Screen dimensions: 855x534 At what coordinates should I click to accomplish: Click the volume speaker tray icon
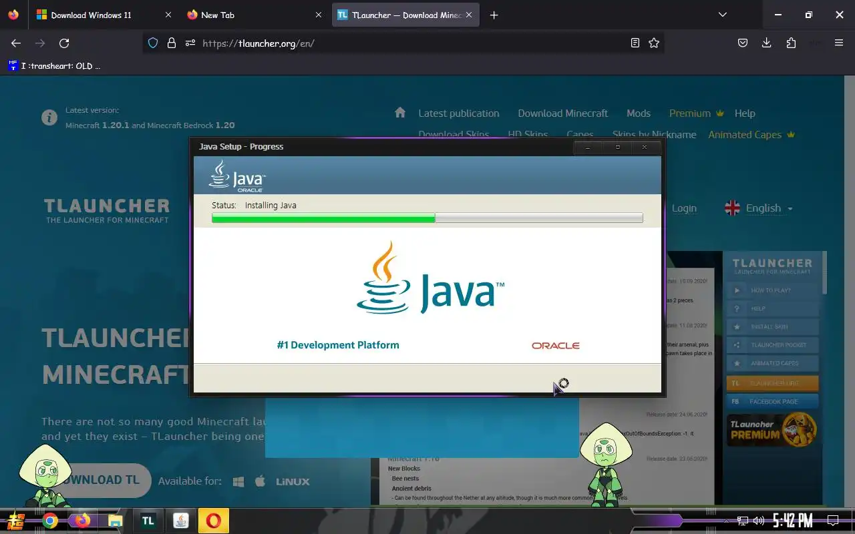[x=758, y=521]
